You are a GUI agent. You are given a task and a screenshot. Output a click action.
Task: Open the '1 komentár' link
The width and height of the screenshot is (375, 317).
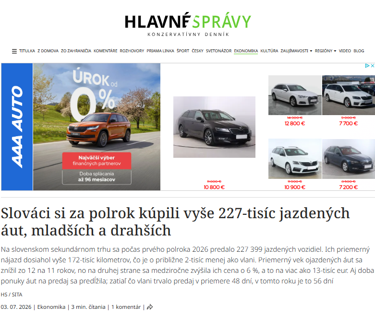click(x=126, y=307)
